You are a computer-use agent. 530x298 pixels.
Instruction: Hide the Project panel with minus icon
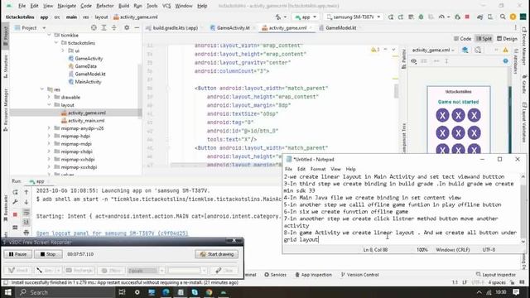tap(137, 27)
